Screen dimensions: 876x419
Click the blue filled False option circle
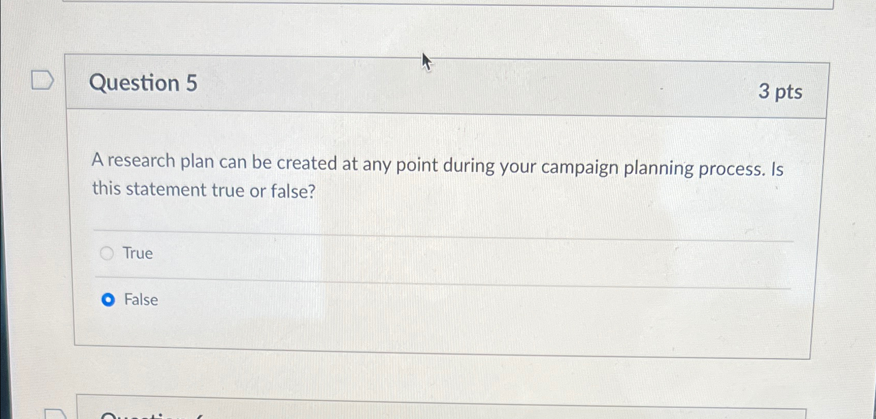tap(109, 299)
